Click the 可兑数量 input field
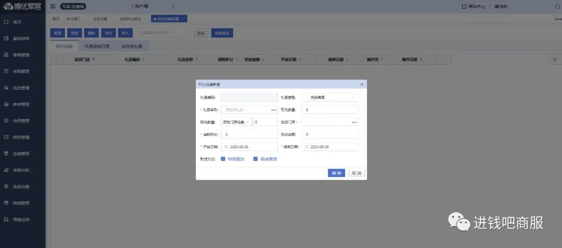The width and height of the screenshot is (562, 248). coord(330,109)
